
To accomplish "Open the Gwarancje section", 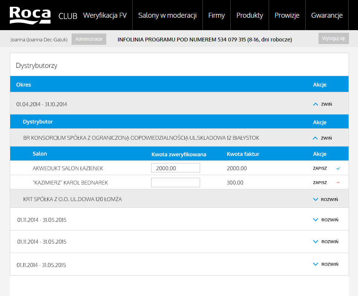I will coord(327,15).
